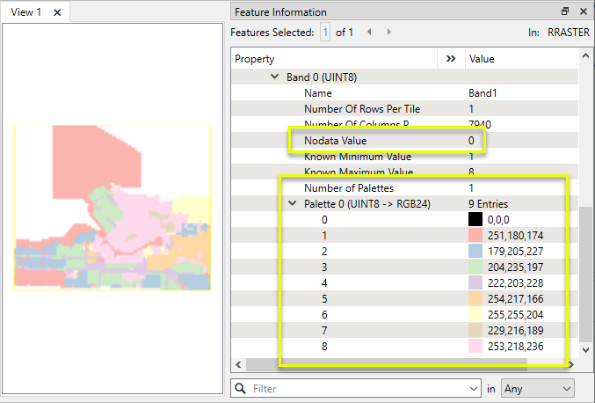595x403 pixels.
Task: Click the column expand double-arrow icon
Action: (x=451, y=59)
